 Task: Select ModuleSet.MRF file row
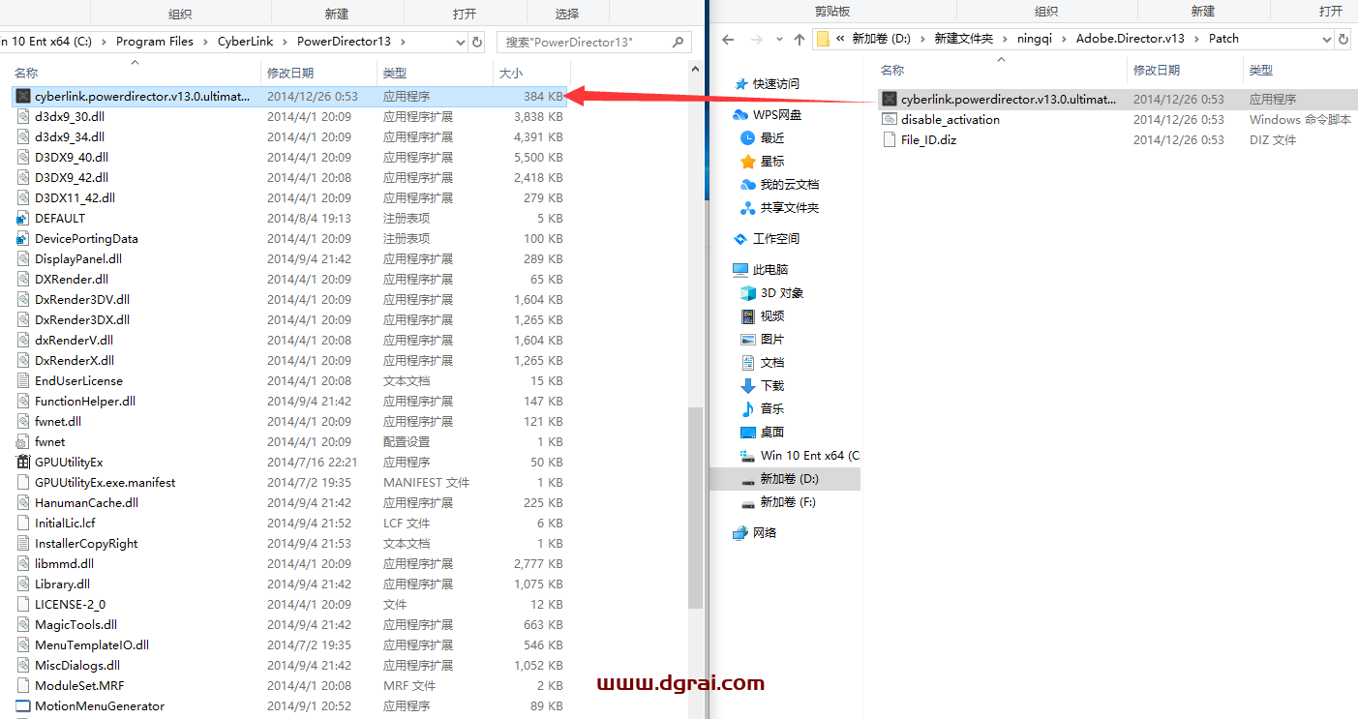[x=289, y=685]
